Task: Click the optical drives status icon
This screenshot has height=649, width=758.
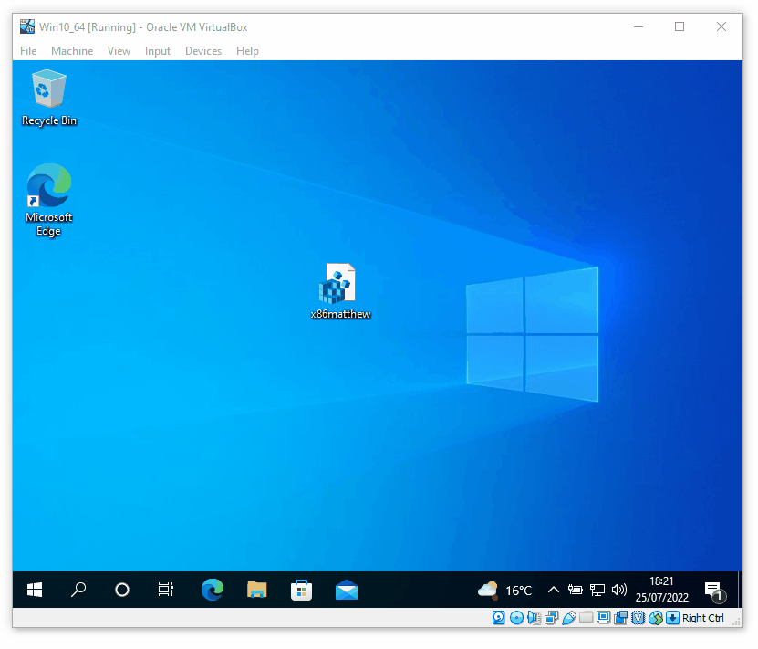Action: [516, 618]
